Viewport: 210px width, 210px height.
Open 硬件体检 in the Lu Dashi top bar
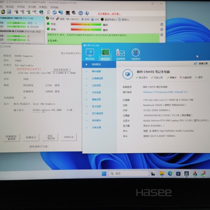[x=90, y=54]
